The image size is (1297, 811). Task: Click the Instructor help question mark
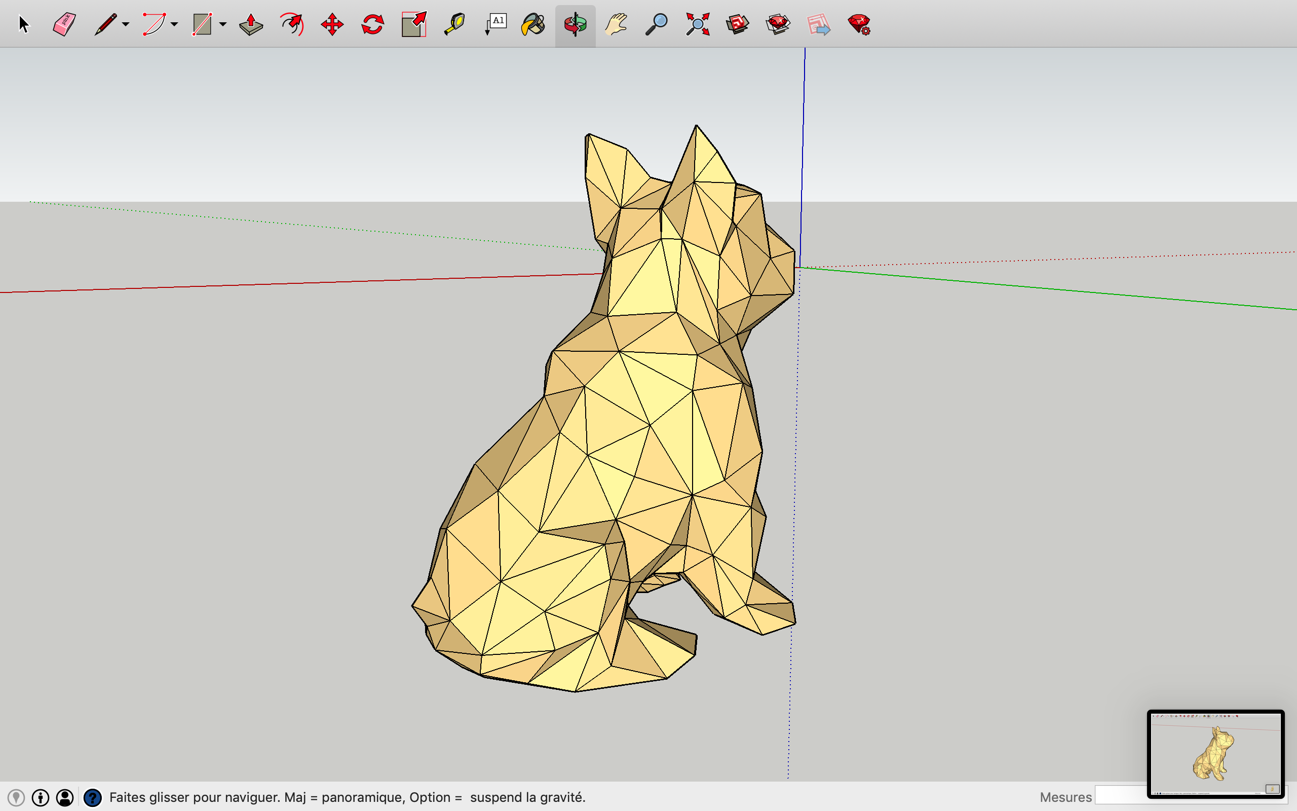pyautogui.click(x=92, y=798)
